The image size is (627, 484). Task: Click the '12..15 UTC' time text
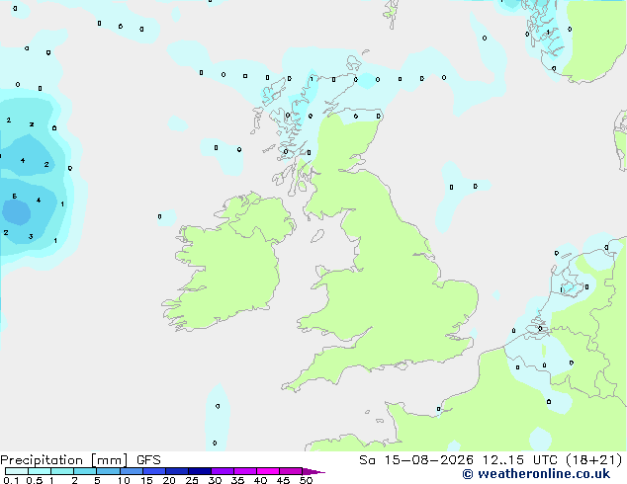point(519,460)
